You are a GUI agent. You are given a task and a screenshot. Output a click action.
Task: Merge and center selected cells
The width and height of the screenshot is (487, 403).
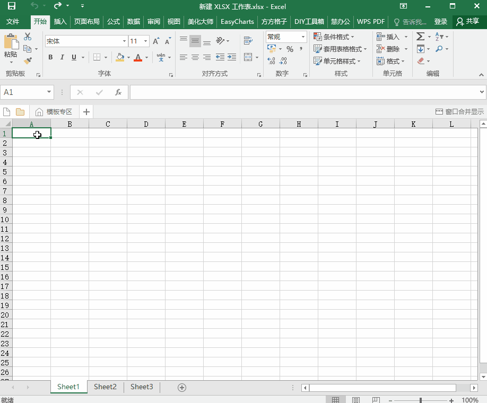(248, 57)
